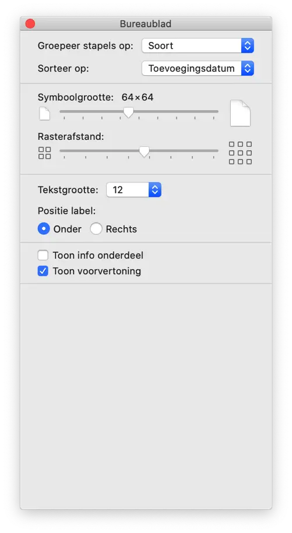Select the Onder label position radio button
The image size is (292, 533).
click(44, 229)
